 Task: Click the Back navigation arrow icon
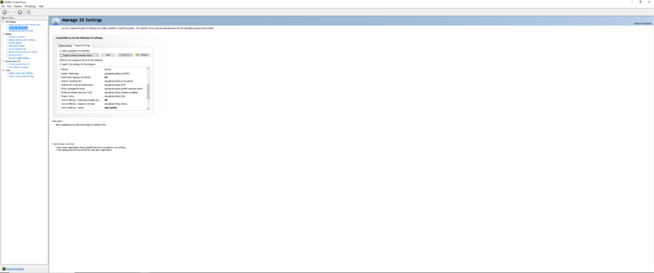click(x=4, y=12)
